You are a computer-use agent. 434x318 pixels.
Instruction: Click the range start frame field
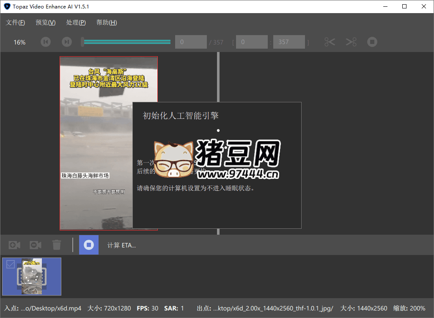(252, 42)
